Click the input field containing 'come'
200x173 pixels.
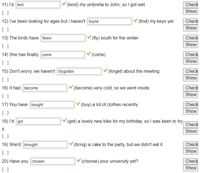point(62,55)
